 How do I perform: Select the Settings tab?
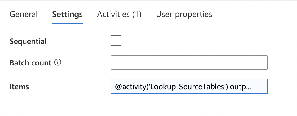point(68,14)
